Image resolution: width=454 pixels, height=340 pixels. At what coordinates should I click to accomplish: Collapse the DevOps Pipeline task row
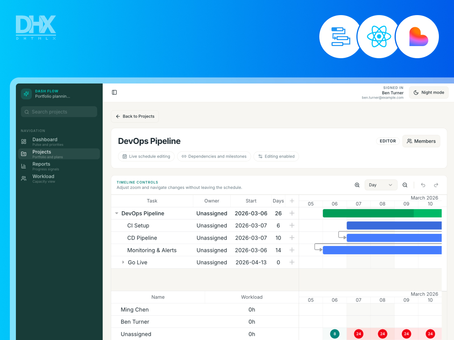click(117, 213)
